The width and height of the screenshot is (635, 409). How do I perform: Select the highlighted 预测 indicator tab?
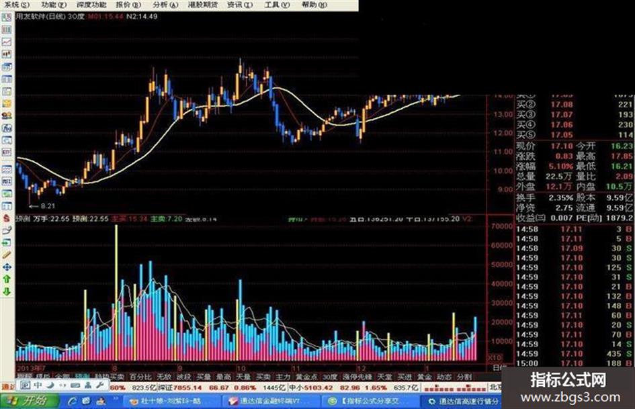[x=83, y=377]
